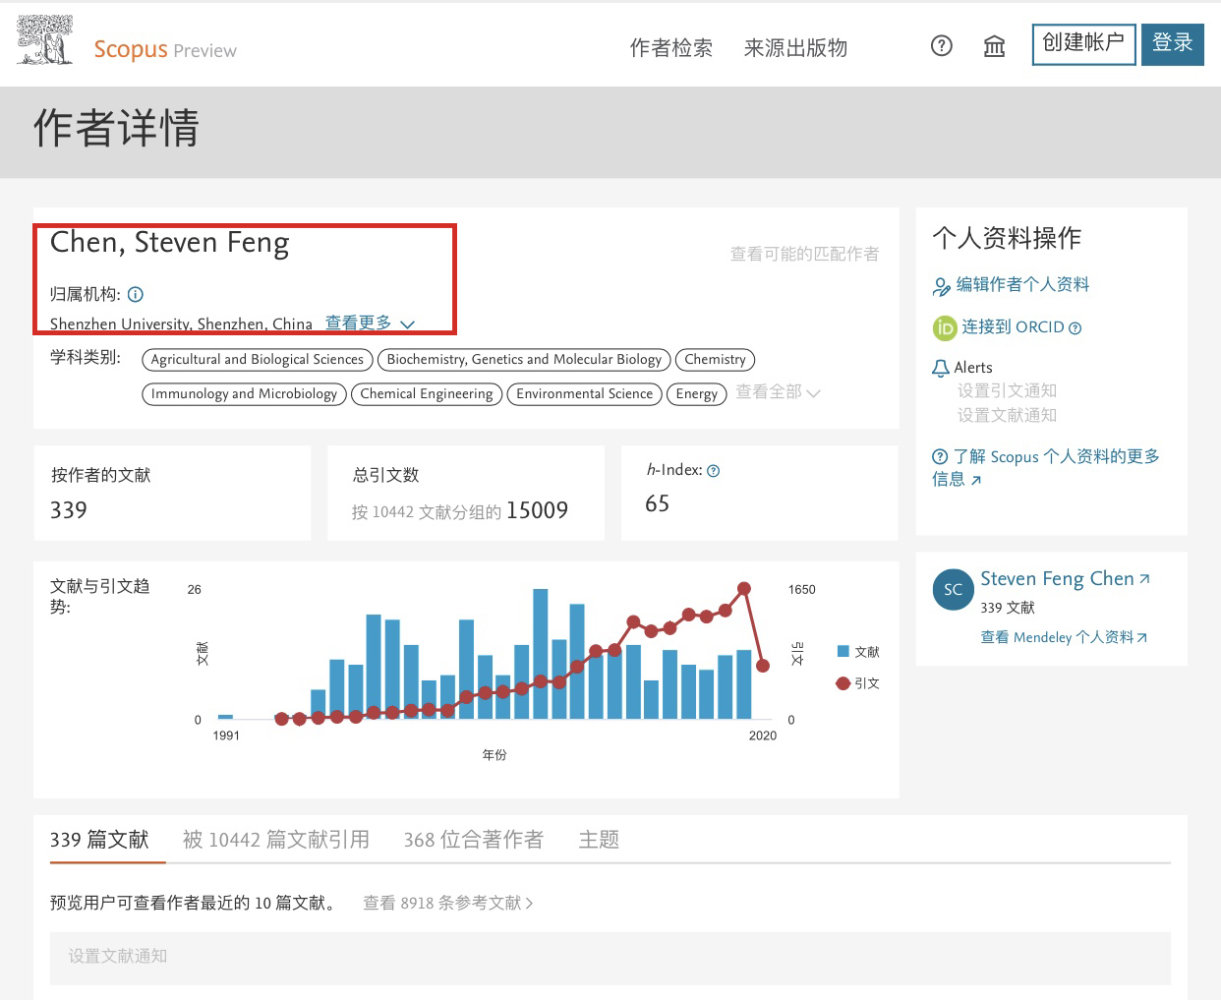1221x1000 pixels.
Task: Expand 查看全部 subject categories
Action: [778, 392]
